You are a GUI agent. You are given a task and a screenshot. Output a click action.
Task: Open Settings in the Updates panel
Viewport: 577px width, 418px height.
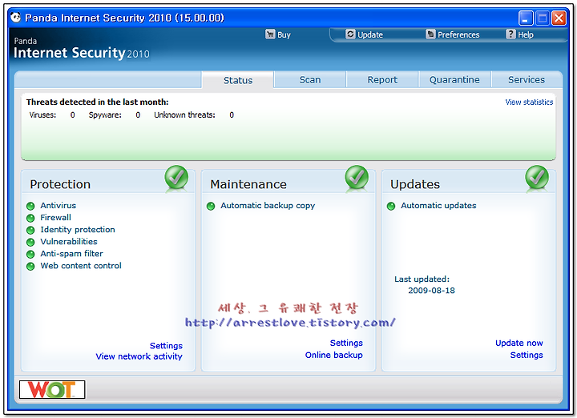click(x=527, y=355)
